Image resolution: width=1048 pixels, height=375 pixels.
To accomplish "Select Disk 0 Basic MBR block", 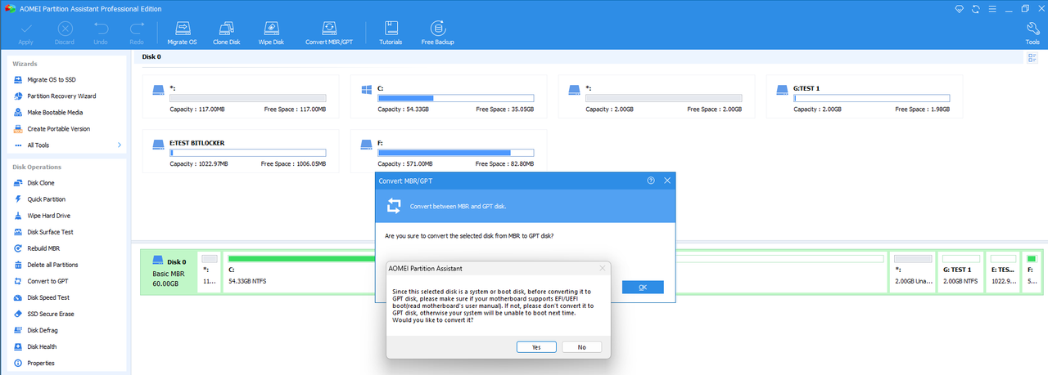I will pos(169,271).
